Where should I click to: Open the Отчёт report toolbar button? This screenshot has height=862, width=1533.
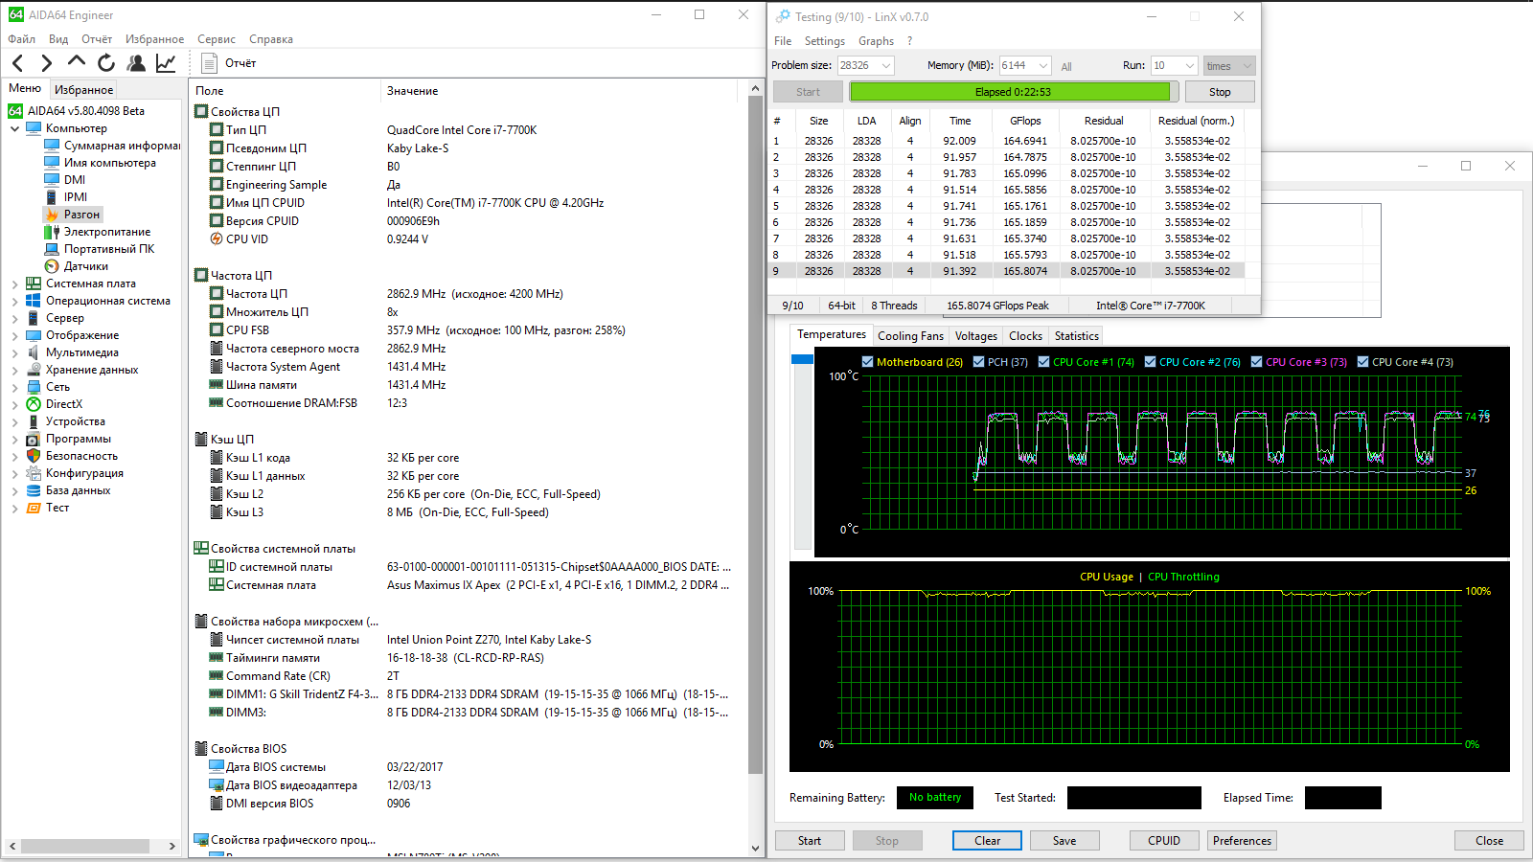pos(229,63)
